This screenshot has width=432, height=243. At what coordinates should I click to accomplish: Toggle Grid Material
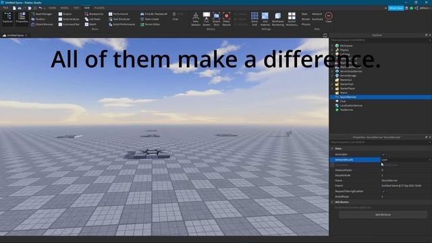click(265, 19)
